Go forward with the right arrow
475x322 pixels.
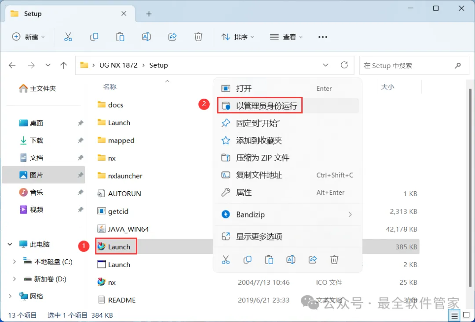(x=31, y=65)
